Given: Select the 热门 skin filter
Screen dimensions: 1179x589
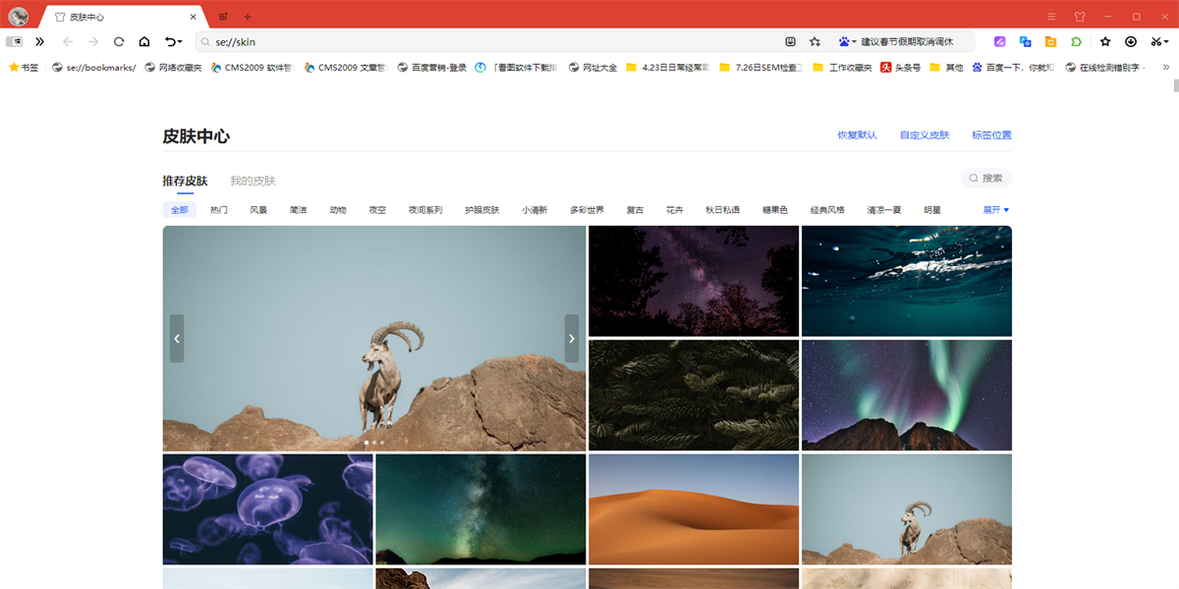Looking at the screenshot, I should [x=218, y=209].
